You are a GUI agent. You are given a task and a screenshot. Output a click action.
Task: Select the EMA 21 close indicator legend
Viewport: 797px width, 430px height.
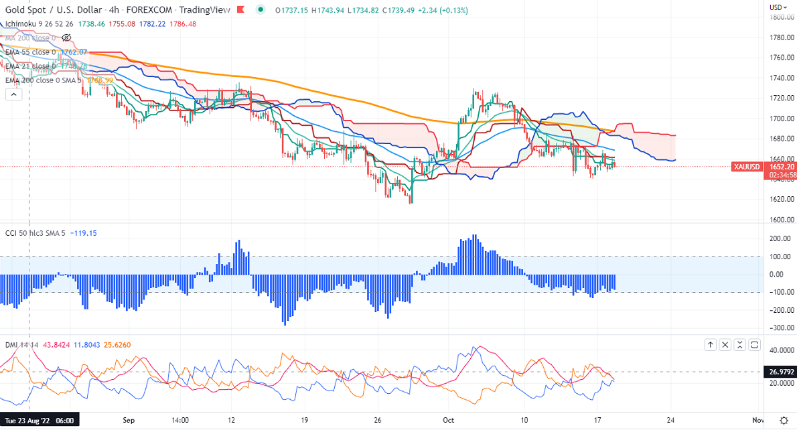[31, 66]
